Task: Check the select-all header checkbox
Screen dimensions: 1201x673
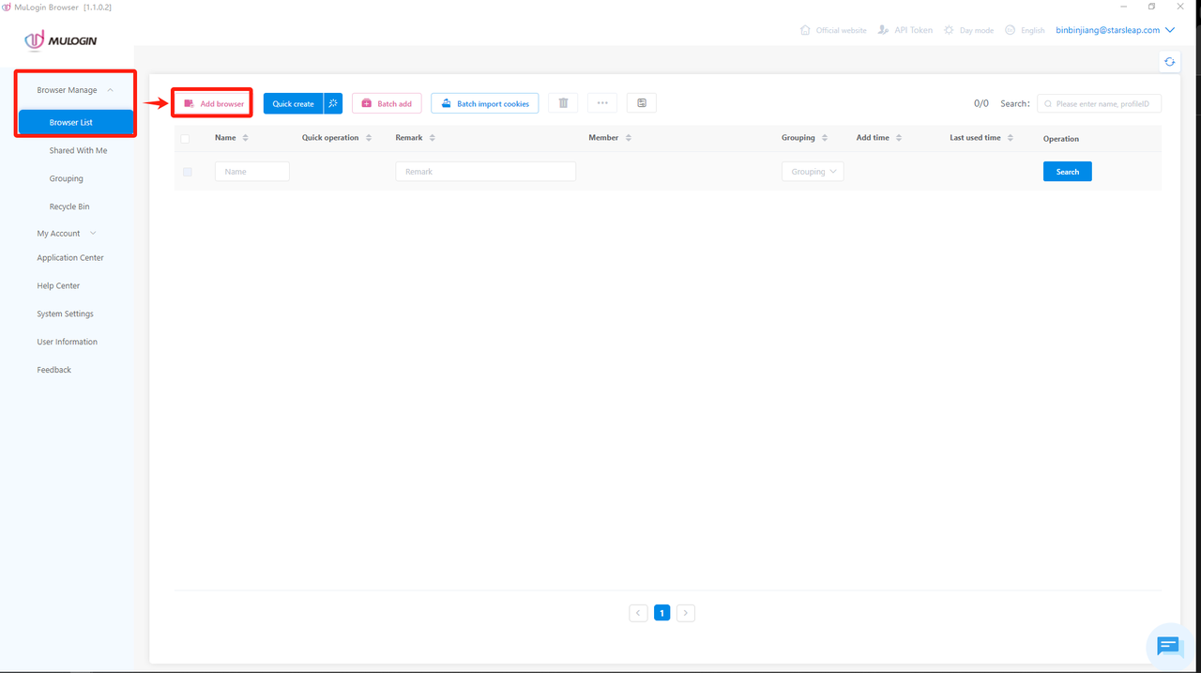Action: 185,139
